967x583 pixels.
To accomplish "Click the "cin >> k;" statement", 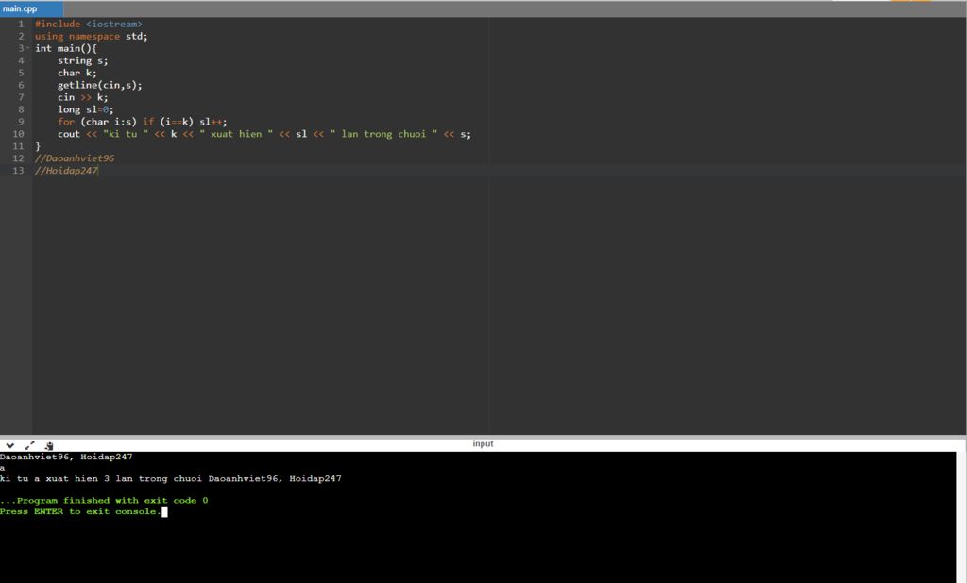I will tap(83, 97).
